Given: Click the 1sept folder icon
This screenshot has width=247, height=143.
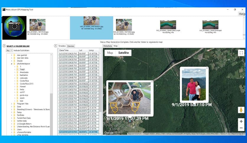Looking at the screenshot, I should (x=17, y=69).
